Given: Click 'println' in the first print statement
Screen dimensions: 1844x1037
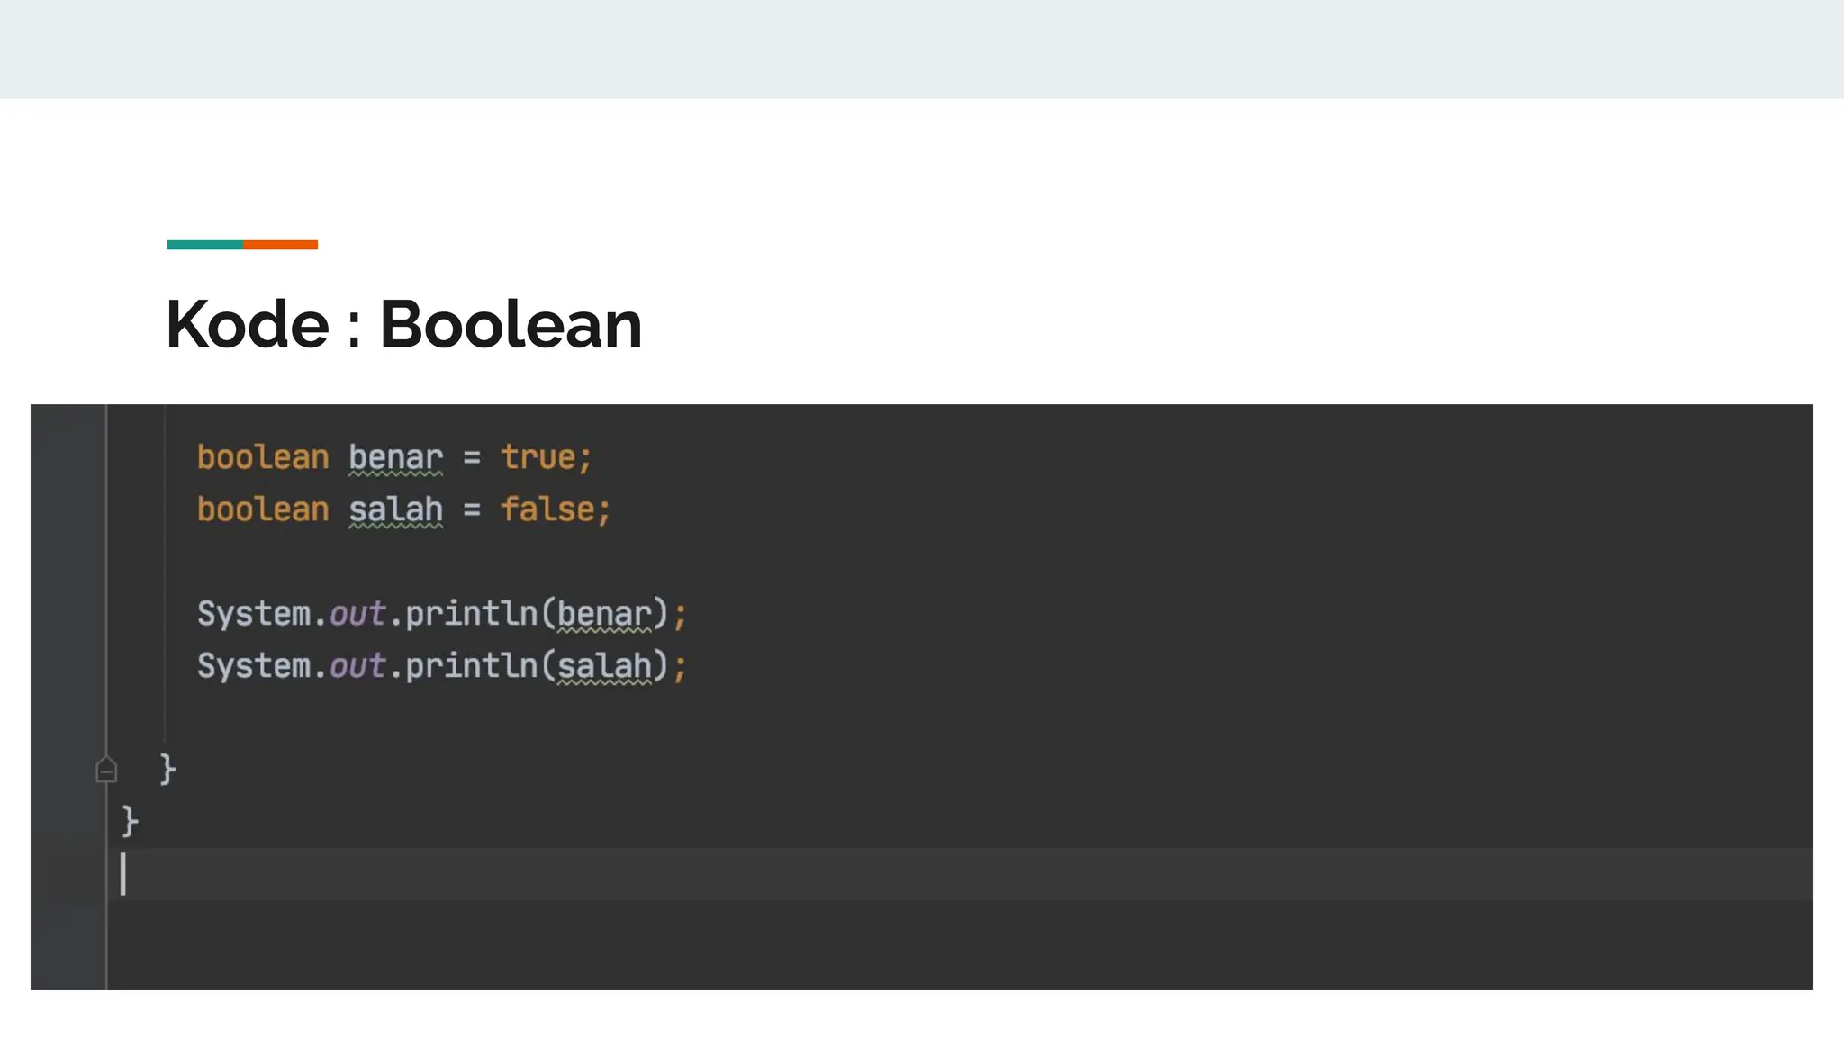Looking at the screenshot, I should [x=472, y=614].
